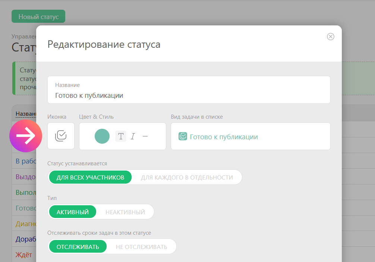375x262 pixels.
Task: Click the status icon picker box
Action: click(x=61, y=136)
